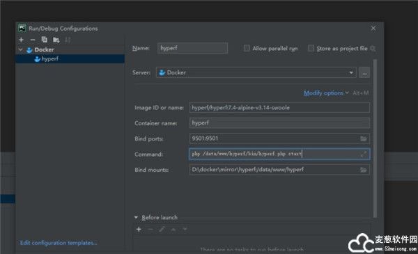Open the Server Docker dropdown

256,72
